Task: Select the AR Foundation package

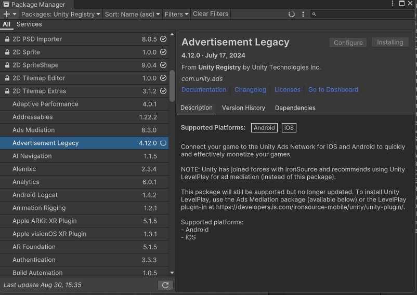Action: coord(84,247)
